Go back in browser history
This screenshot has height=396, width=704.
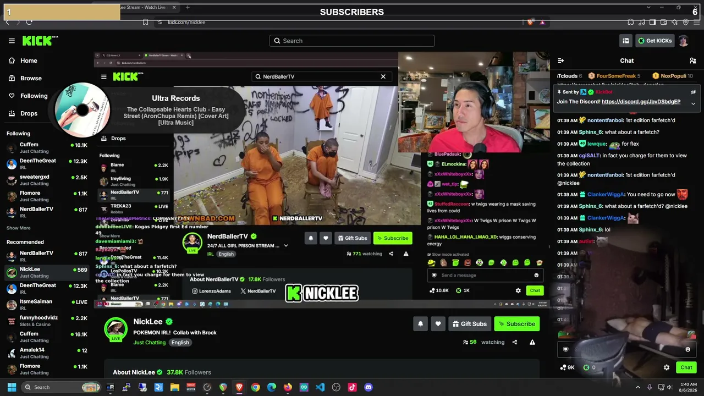[7, 22]
